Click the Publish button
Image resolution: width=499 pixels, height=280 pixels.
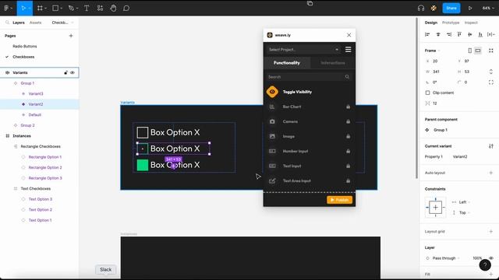[339, 200]
